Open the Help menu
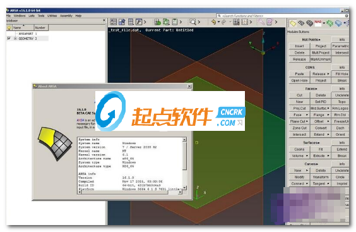The image size is (356, 232). pyautogui.click(x=78, y=16)
